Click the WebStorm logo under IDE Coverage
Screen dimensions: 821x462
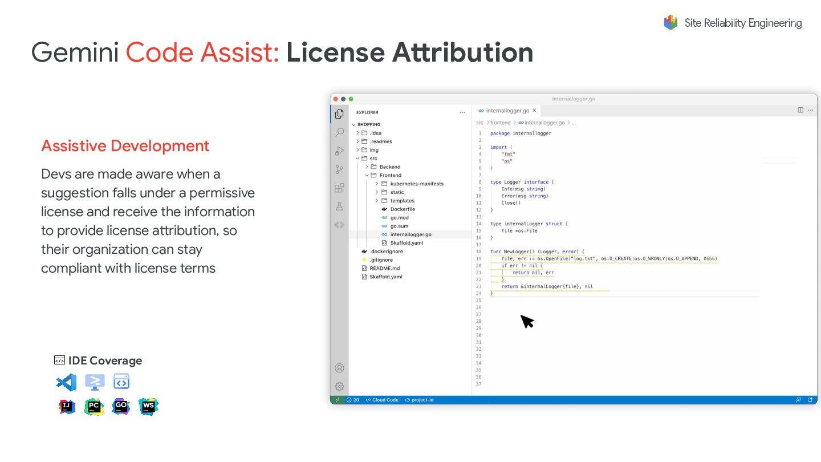click(x=148, y=406)
